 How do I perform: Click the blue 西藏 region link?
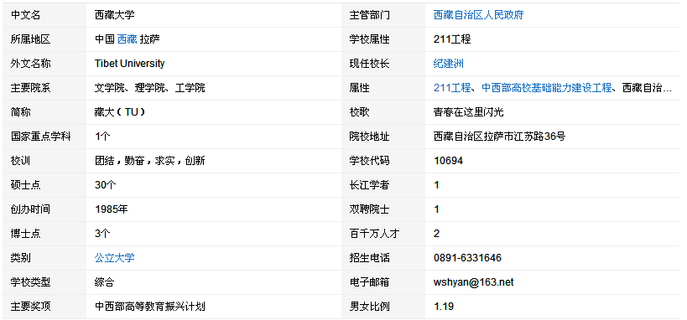pyautogui.click(x=128, y=39)
